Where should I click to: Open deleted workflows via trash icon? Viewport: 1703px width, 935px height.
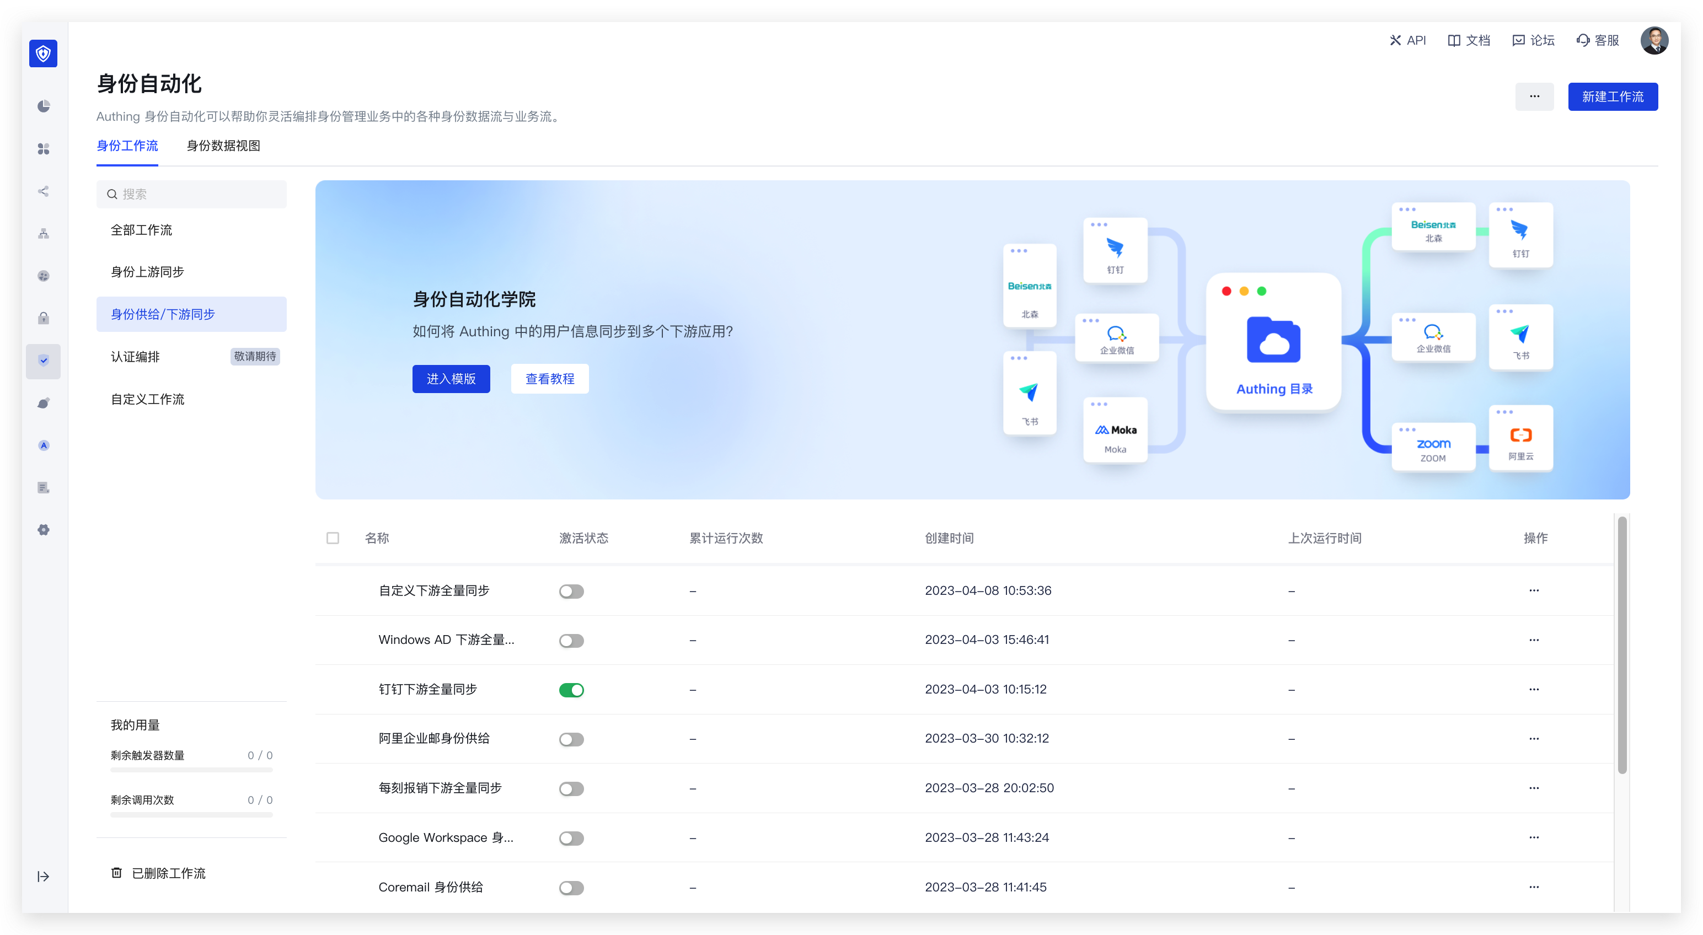(116, 873)
